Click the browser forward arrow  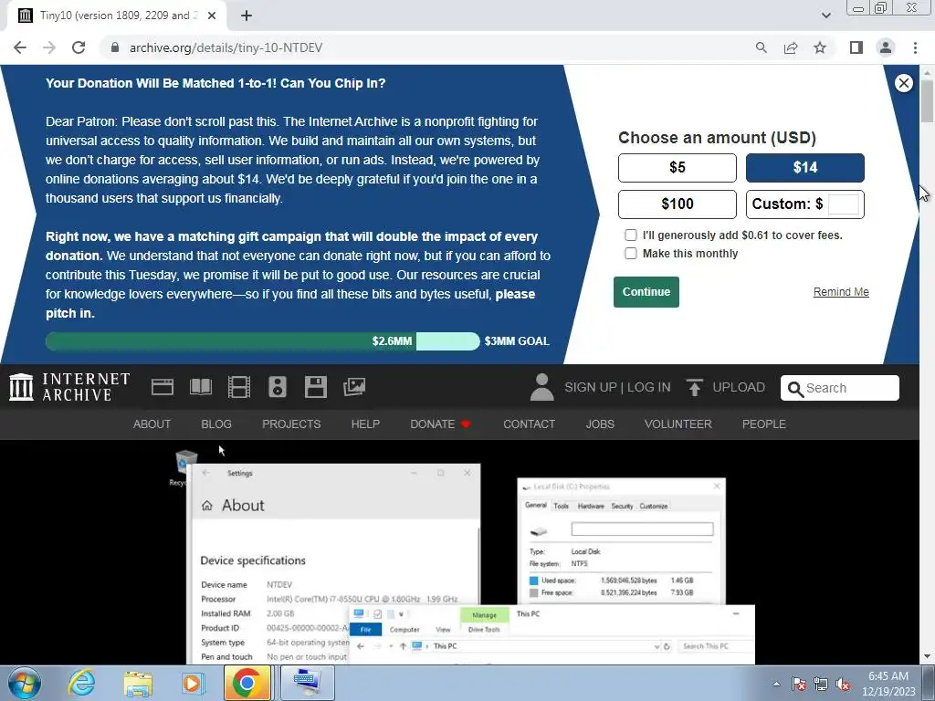(49, 47)
